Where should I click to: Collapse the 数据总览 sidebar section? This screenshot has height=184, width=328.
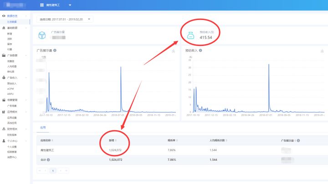coord(26,16)
